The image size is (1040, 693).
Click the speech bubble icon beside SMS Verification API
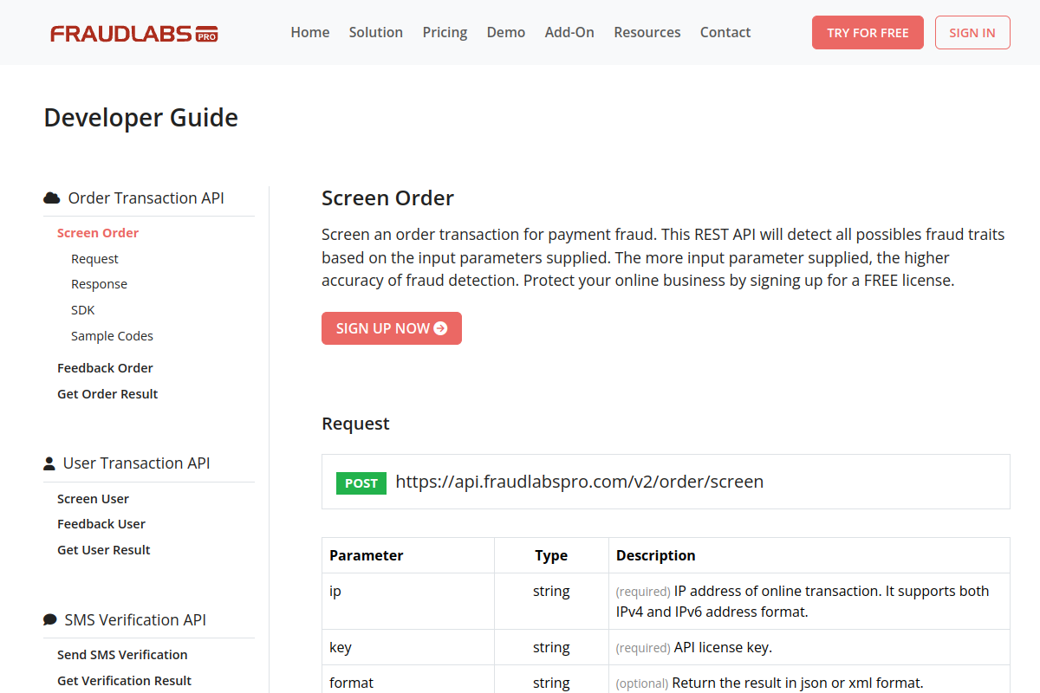[50, 620]
